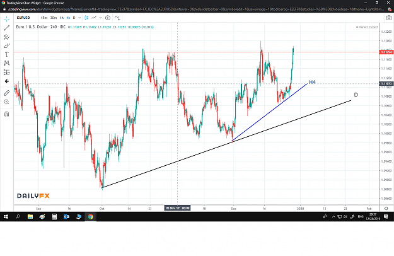
Task: Open the calculator app in taskbar
Action: click(54, 216)
